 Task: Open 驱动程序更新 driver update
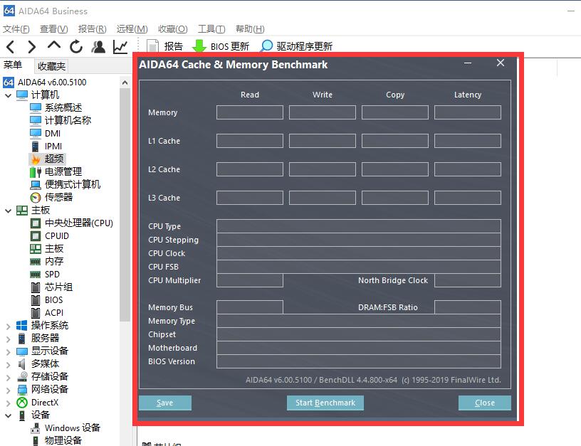click(x=296, y=46)
